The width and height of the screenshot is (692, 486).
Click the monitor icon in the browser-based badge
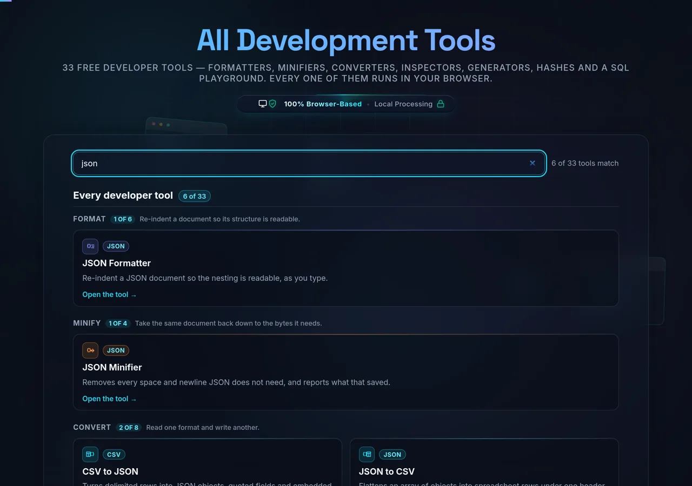(263, 104)
